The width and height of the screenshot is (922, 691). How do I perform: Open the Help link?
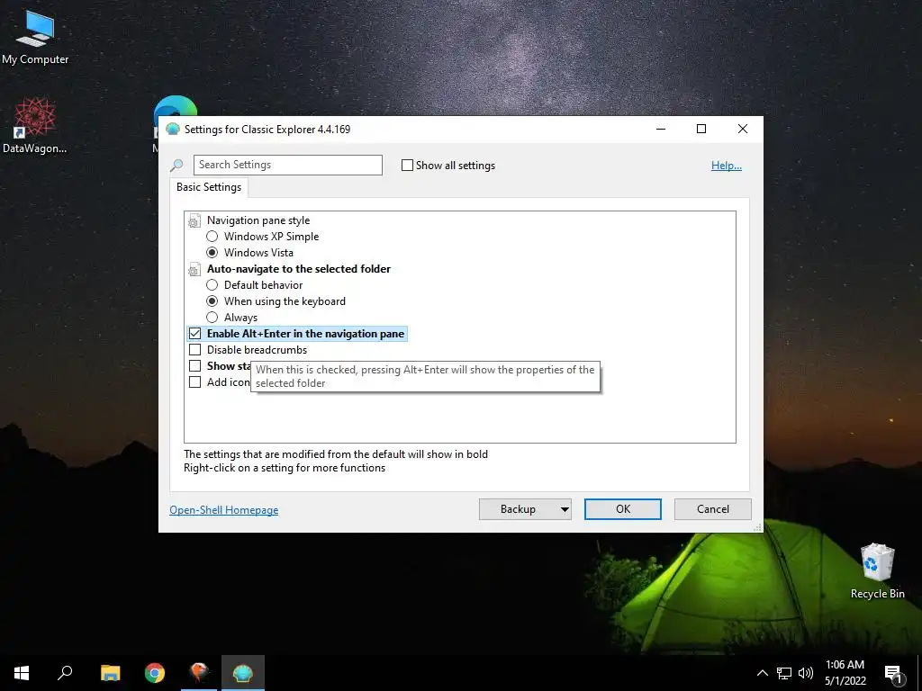(727, 166)
